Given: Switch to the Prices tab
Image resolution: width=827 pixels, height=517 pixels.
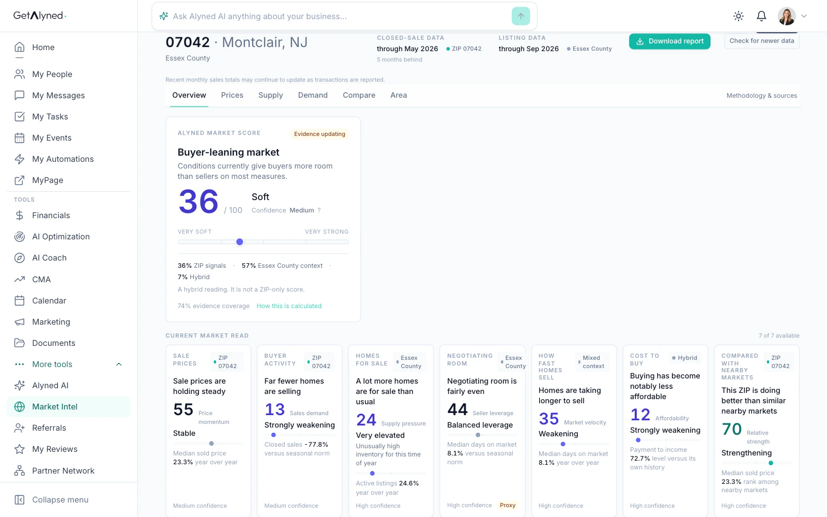Looking at the screenshot, I should click(x=232, y=95).
